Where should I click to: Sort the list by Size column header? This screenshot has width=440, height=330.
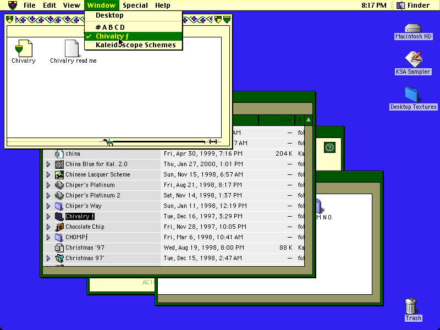[277, 120]
